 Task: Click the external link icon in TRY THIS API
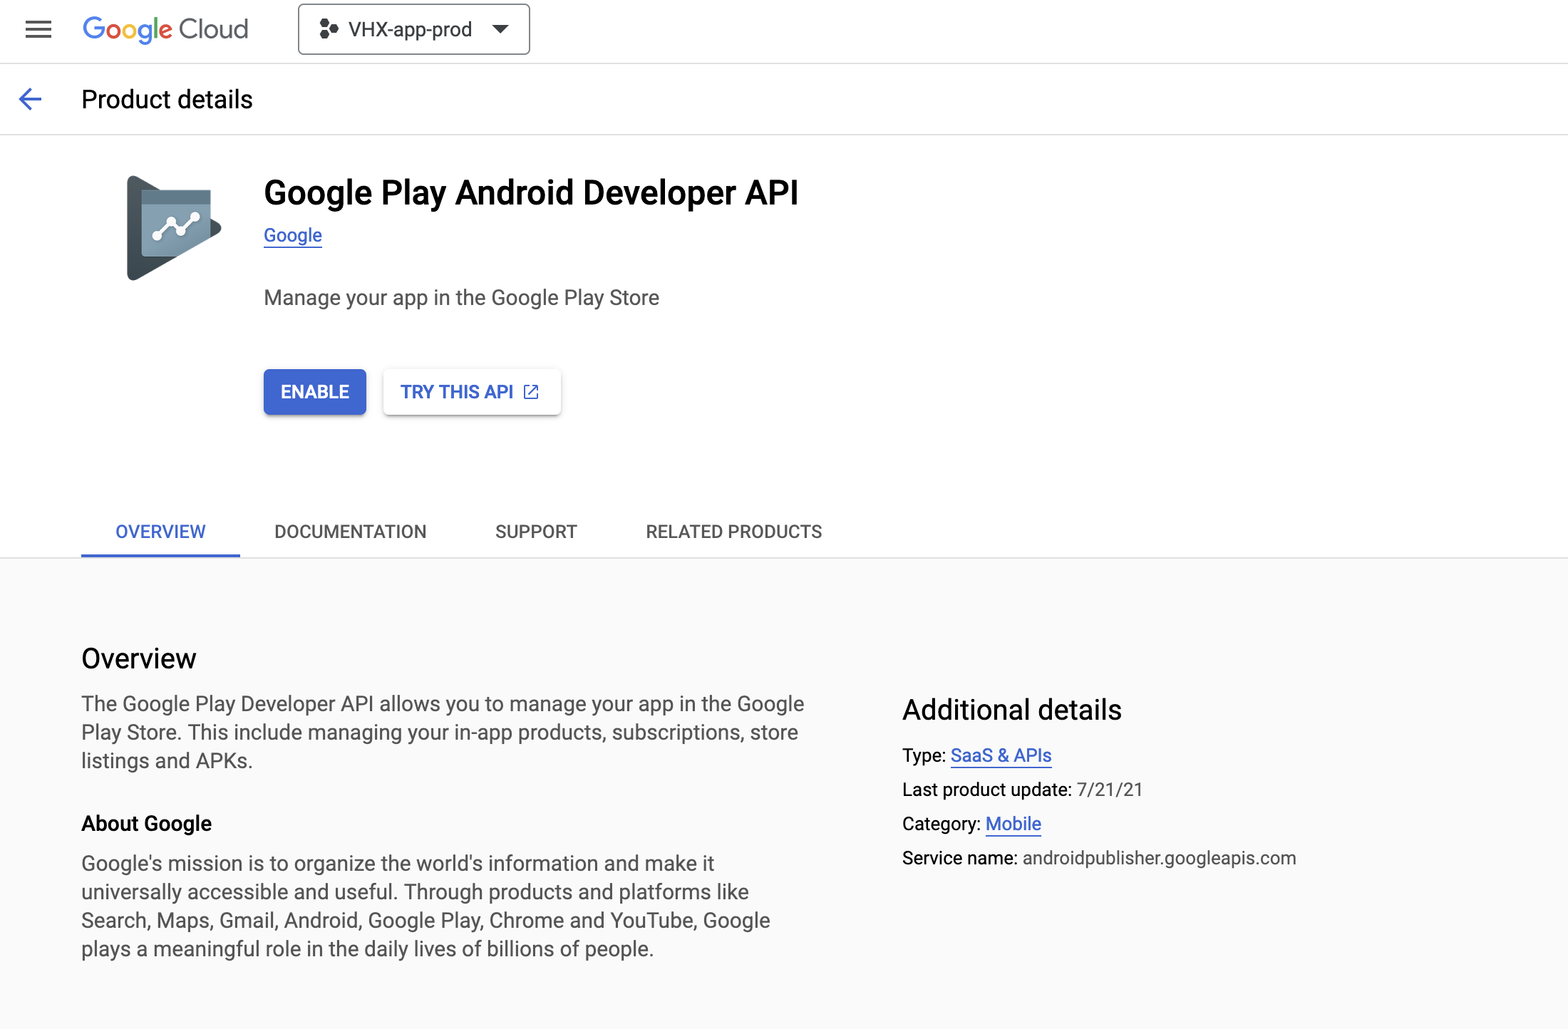click(x=531, y=392)
